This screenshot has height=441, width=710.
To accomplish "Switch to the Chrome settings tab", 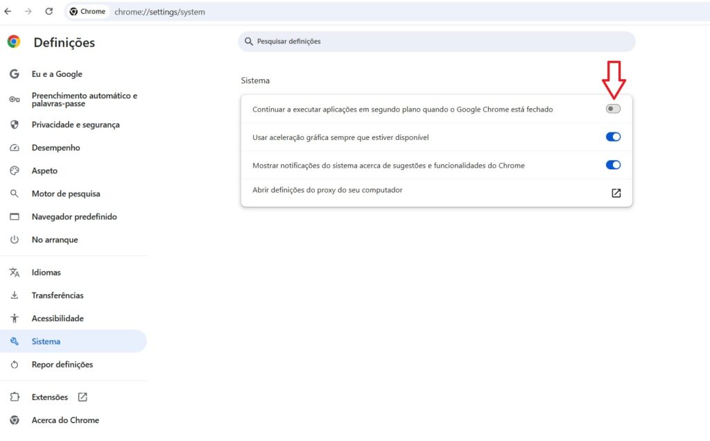I will click(87, 11).
